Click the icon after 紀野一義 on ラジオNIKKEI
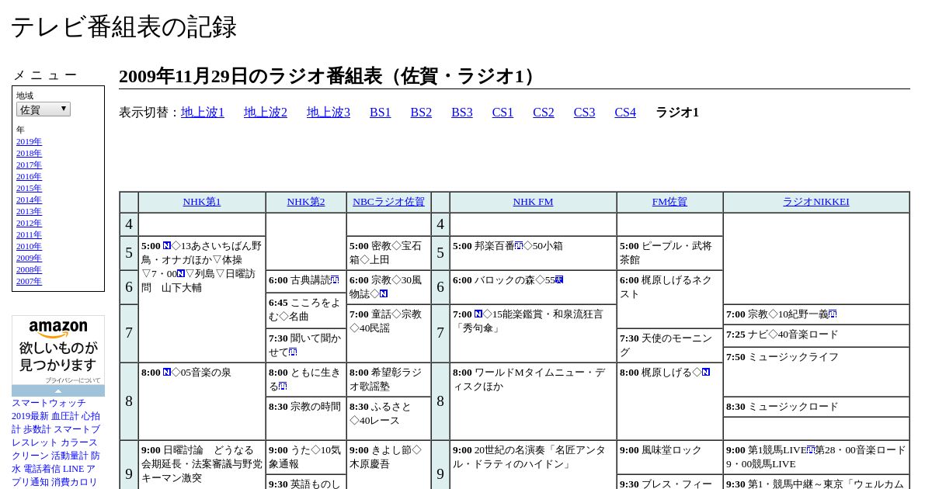Screen dimensions: 932x489 pos(833,314)
